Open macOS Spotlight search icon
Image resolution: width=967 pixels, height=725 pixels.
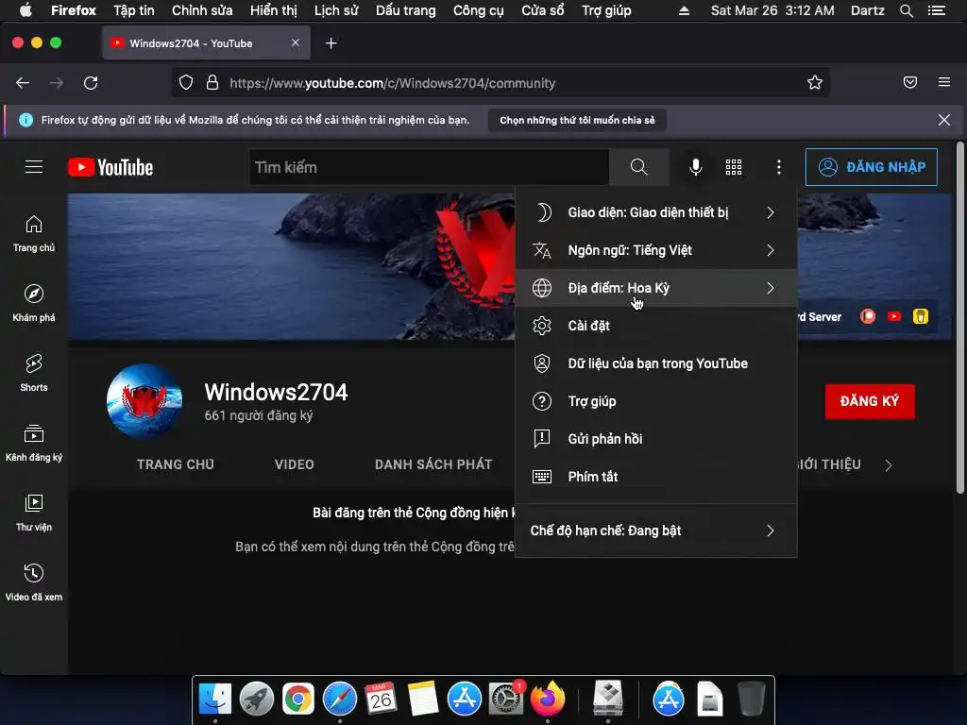[x=906, y=10]
